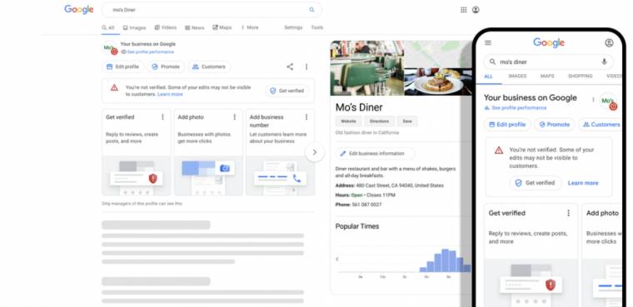633x307 pixels.
Task: Click the Google logo on desktop page
Action: pyautogui.click(x=79, y=10)
